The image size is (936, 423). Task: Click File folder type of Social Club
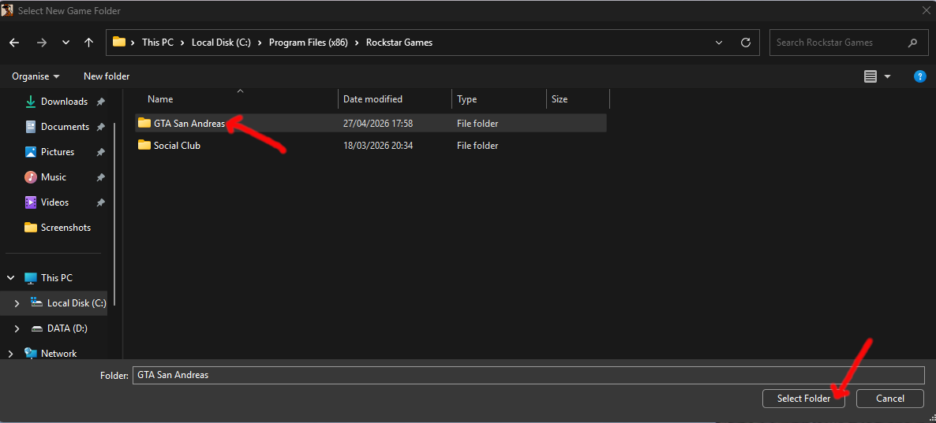[477, 146]
